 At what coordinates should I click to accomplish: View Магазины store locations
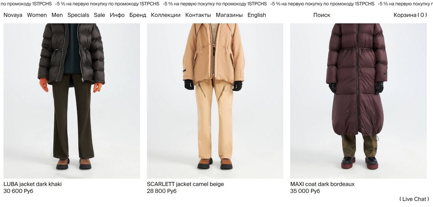click(229, 15)
